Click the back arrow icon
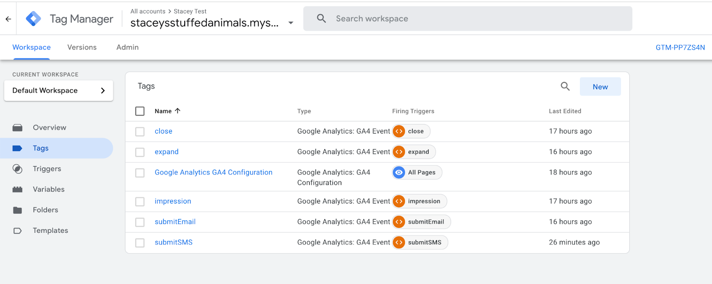The width and height of the screenshot is (712, 284). (x=8, y=19)
